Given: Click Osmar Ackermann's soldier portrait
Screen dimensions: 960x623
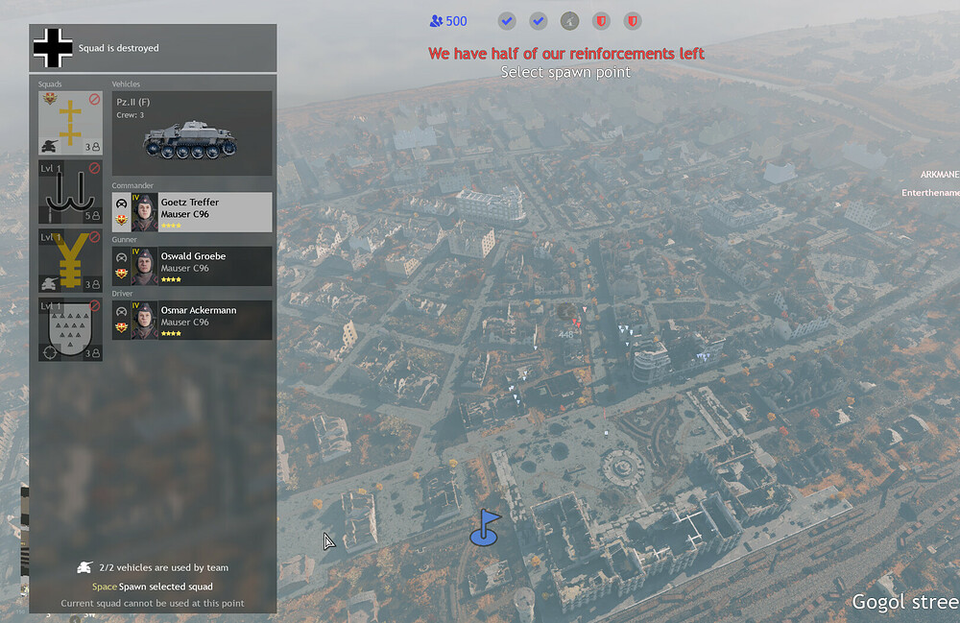Looking at the screenshot, I should click(145, 320).
